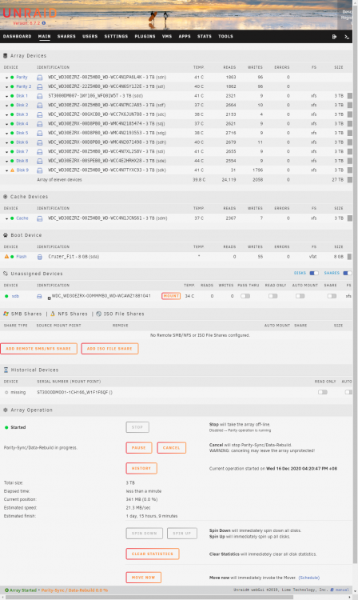Toggle Pass Thru for sdb
Image resolution: width=358 pixels, height=600 pixels.
tap(245, 296)
